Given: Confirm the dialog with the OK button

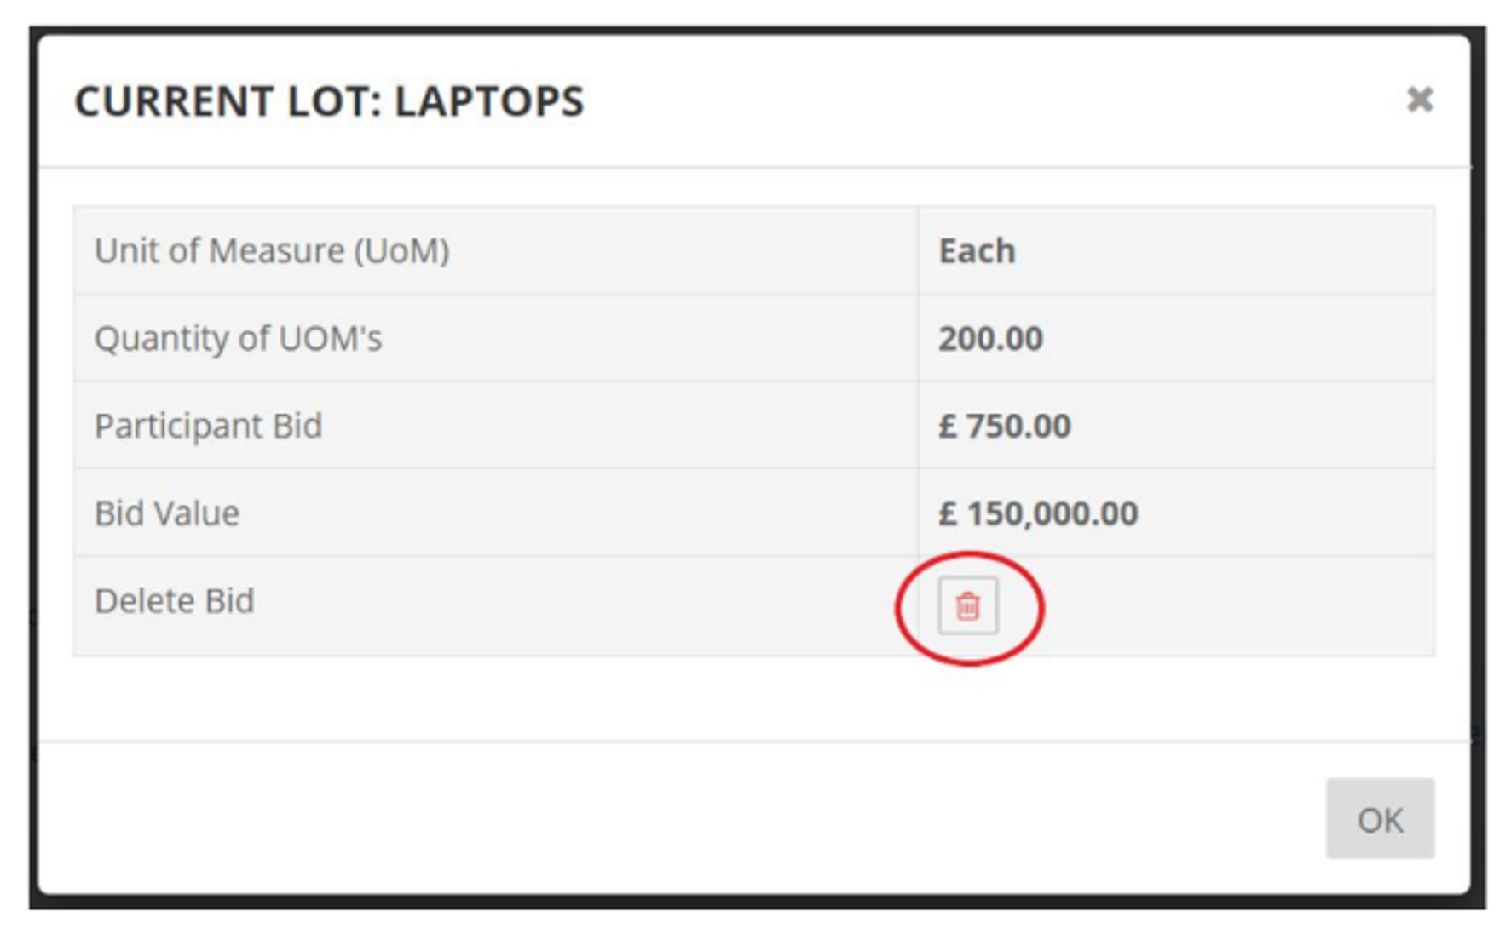Looking at the screenshot, I should tap(1380, 818).
